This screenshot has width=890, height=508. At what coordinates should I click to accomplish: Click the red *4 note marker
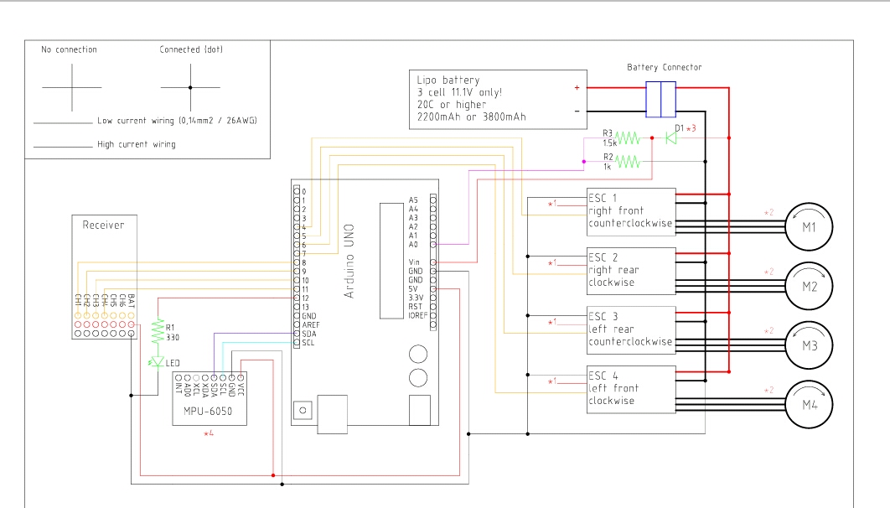point(209,433)
